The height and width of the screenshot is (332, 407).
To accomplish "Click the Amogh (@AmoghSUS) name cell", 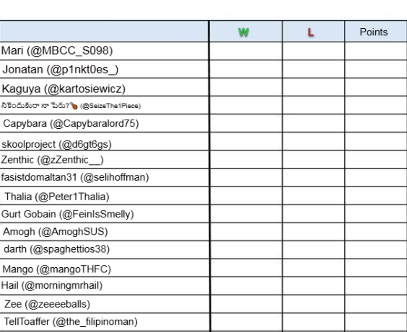I will click(x=104, y=232).
